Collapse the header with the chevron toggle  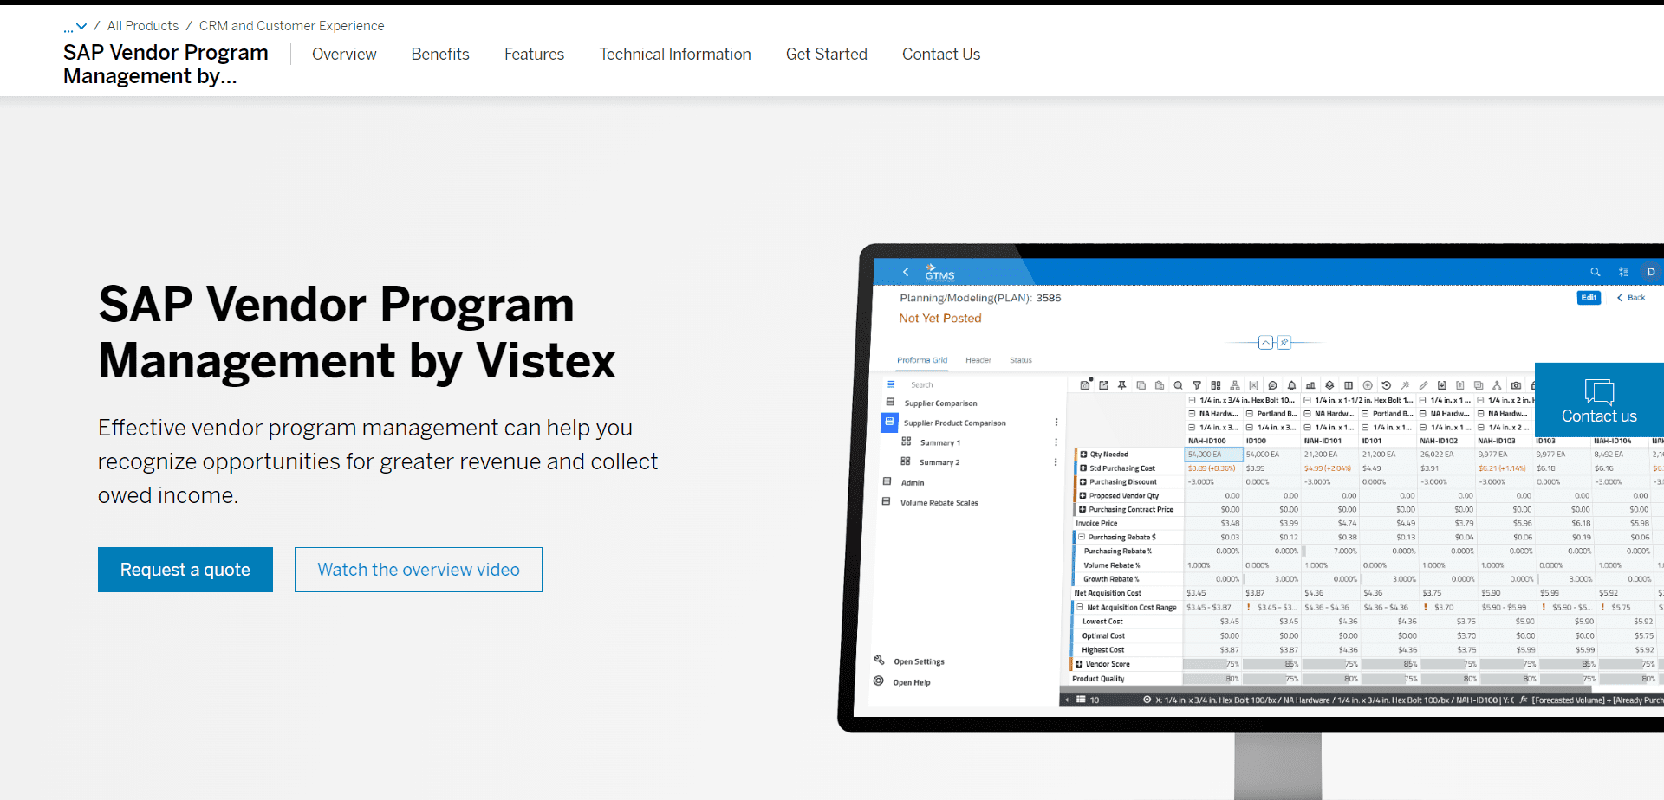point(1265,342)
